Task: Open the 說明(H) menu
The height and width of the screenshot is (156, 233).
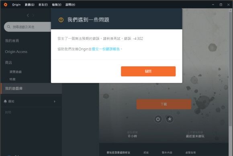Action: coord(70,5)
